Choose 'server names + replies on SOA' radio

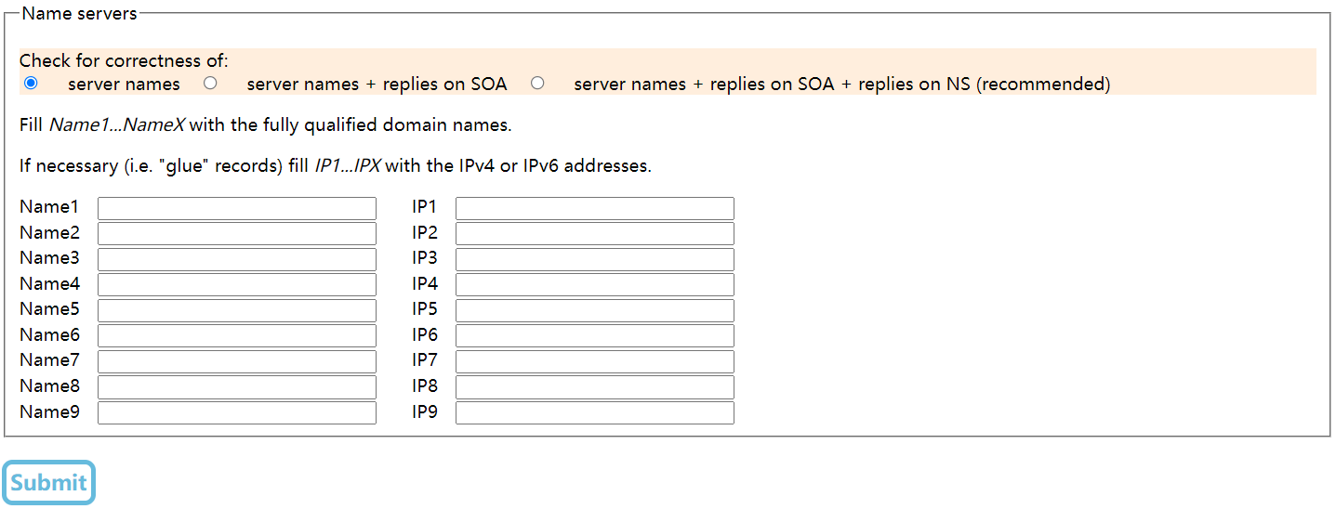pyautogui.click(x=210, y=84)
